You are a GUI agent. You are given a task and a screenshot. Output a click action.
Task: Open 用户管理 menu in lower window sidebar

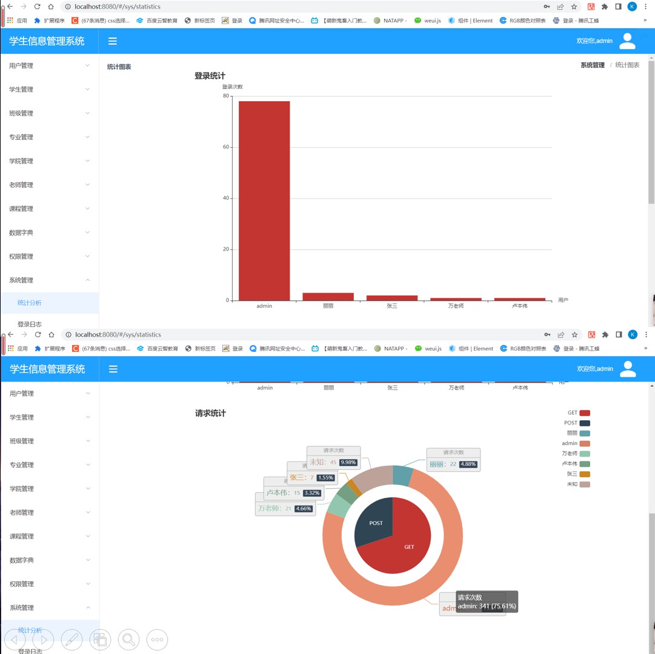[50, 393]
